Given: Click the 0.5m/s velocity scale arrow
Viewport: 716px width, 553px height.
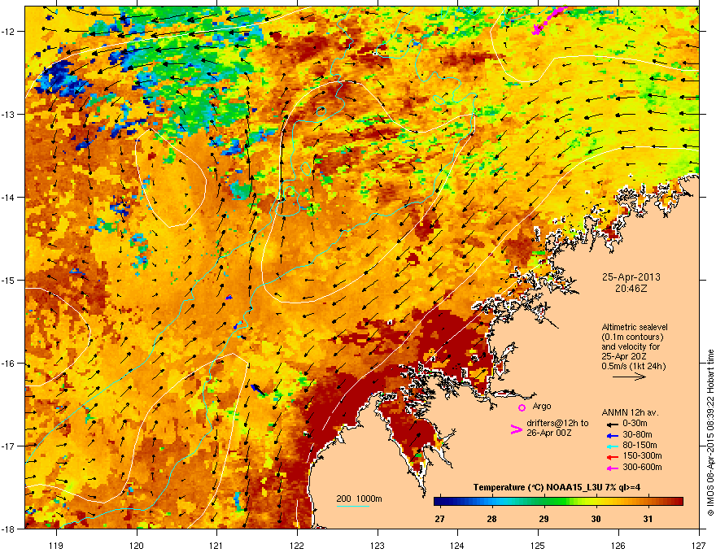Looking at the screenshot, I should click(x=629, y=377).
